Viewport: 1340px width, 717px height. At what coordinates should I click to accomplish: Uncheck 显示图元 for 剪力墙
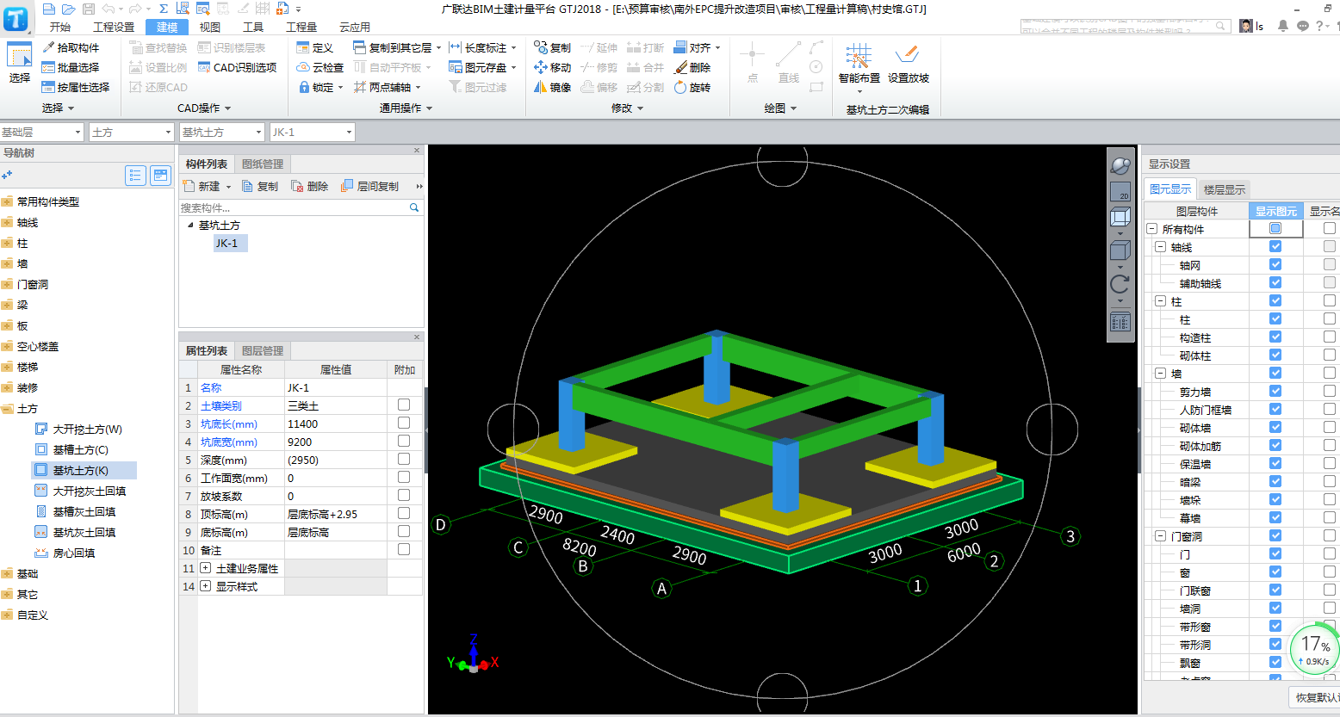pos(1275,391)
